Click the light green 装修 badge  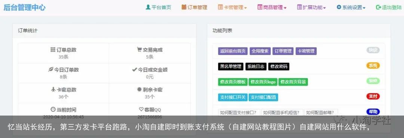(x=373, y=81)
